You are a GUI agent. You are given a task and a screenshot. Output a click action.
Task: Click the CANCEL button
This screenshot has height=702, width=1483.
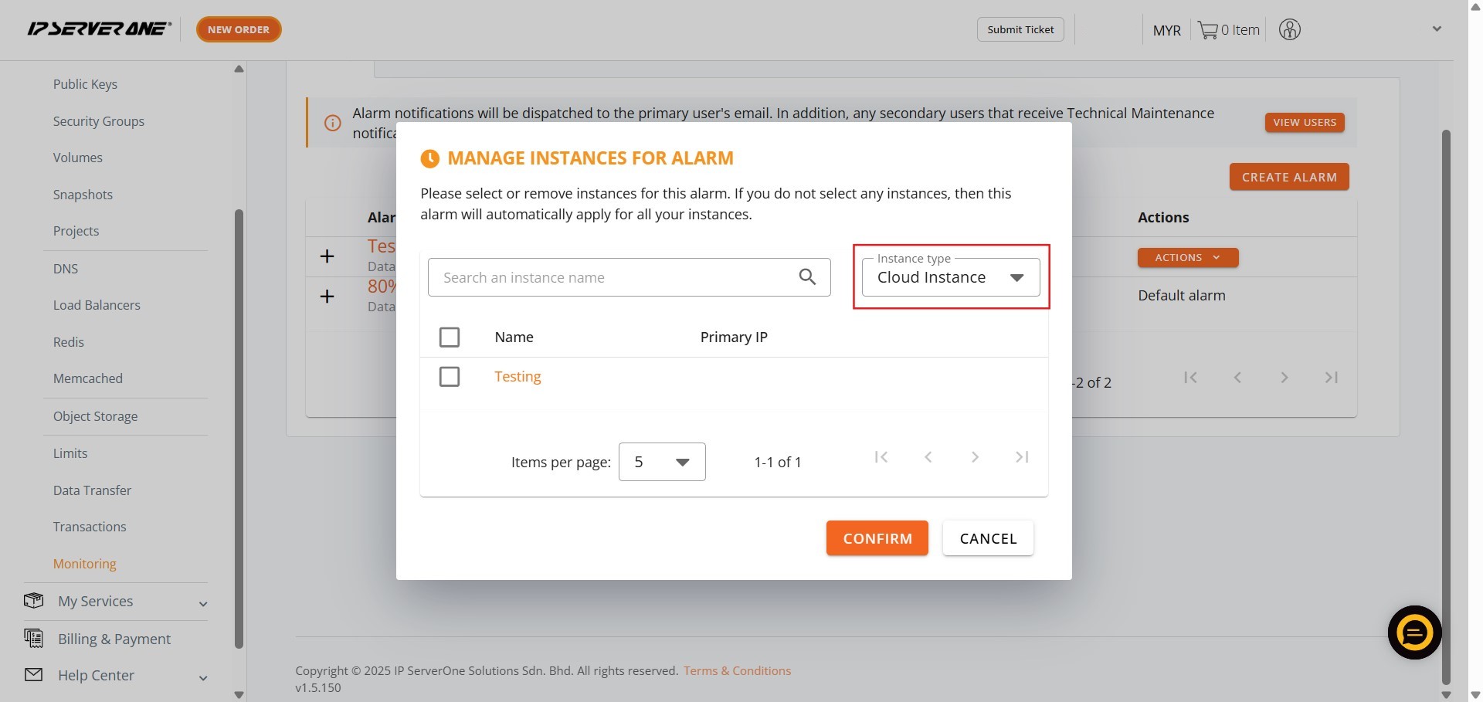[988, 538]
